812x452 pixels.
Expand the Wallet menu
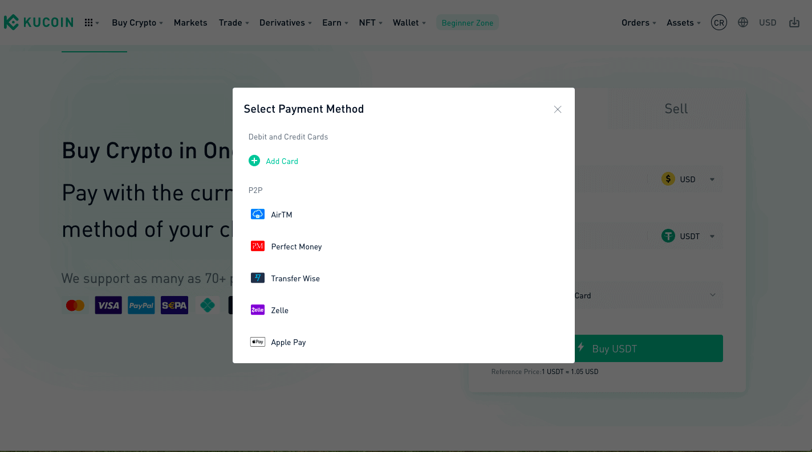pyautogui.click(x=409, y=23)
